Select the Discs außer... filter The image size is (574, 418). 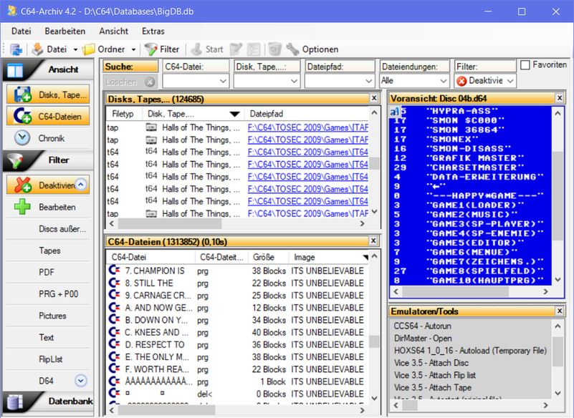[48, 229]
